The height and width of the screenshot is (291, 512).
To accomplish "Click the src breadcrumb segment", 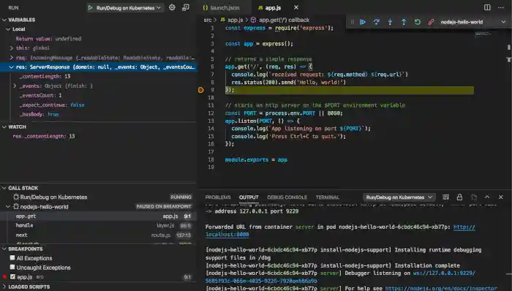I will click(207, 20).
